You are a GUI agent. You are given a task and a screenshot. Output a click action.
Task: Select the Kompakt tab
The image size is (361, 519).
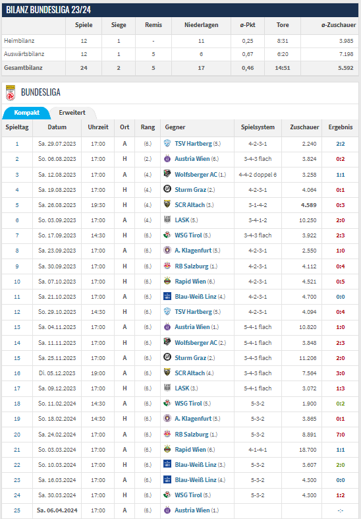26,113
